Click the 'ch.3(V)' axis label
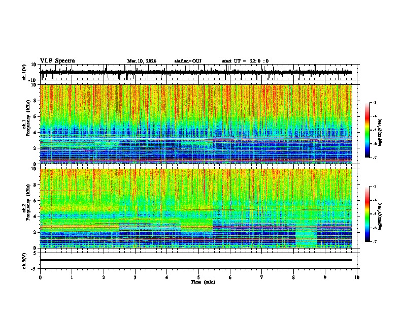 [24, 261]
